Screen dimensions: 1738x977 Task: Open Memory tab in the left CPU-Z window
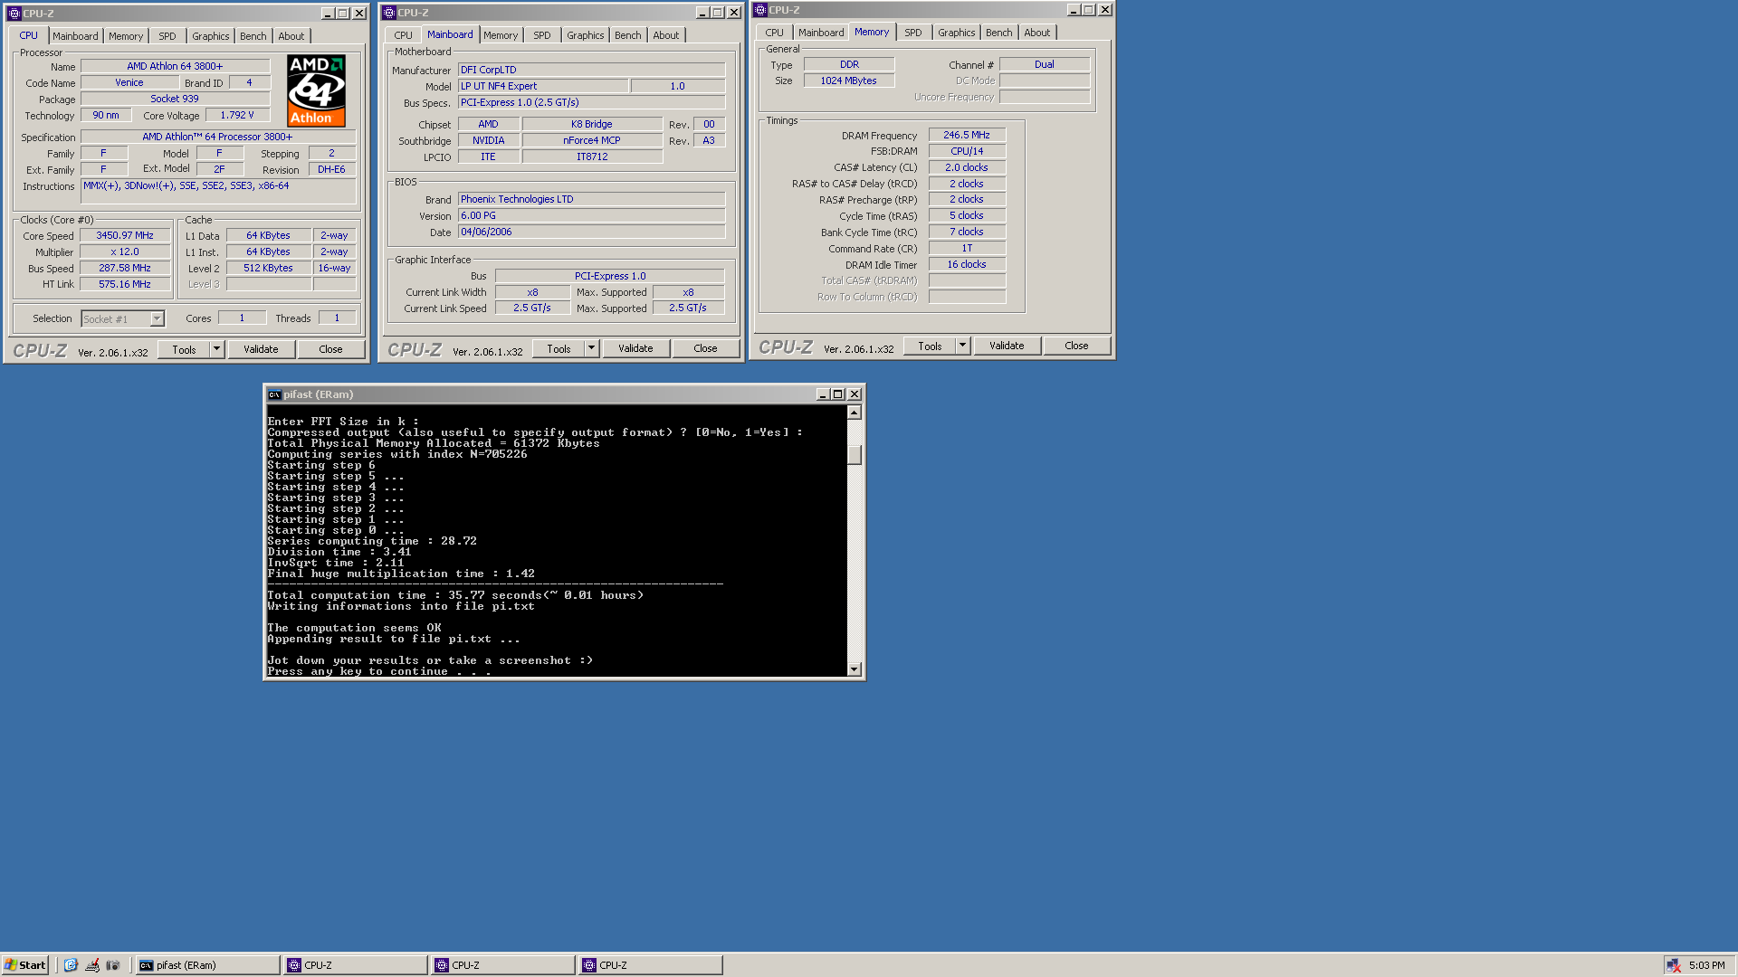[x=126, y=36]
